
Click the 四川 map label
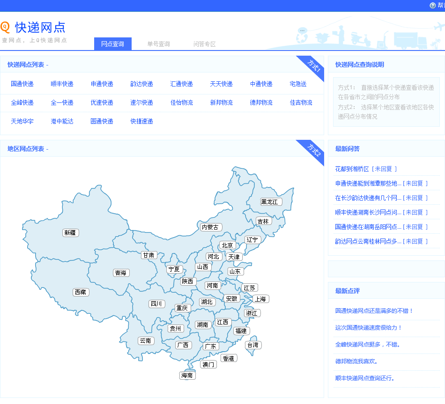156,304
